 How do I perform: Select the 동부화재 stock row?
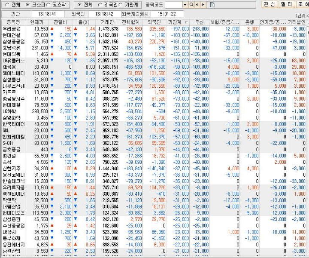154,239
